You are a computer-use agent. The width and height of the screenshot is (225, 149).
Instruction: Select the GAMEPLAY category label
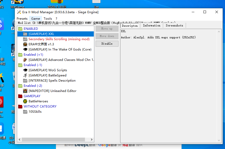(x=32, y=96)
